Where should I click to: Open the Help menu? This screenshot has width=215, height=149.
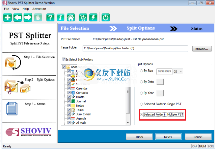coord(26,9)
